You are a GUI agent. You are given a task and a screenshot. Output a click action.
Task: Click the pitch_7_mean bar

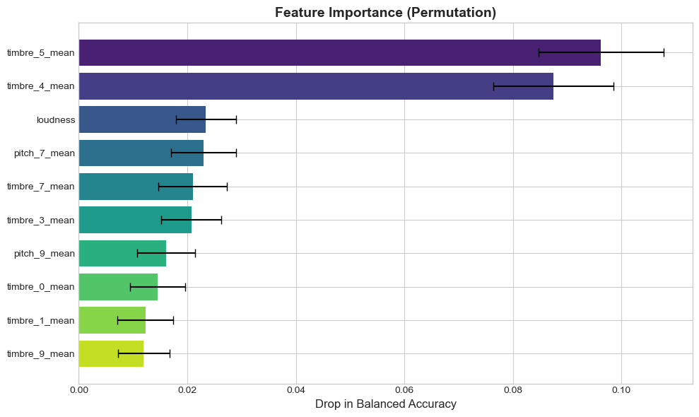point(141,153)
